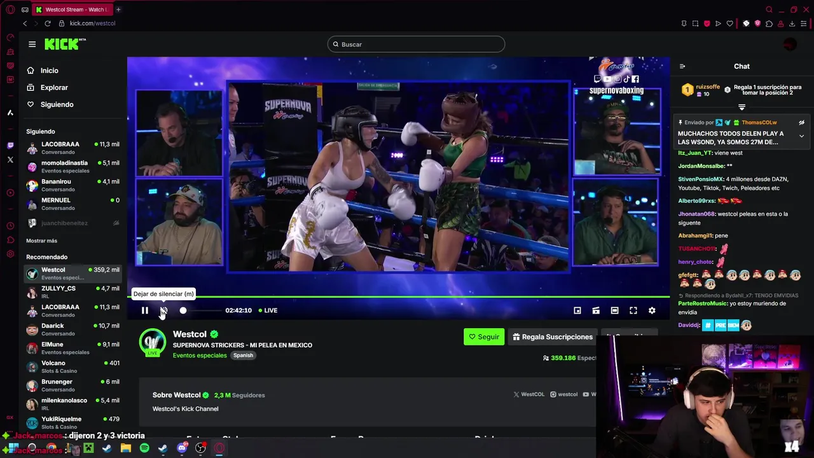Viewport: 814px width, 458px height.
Task: Unmute the stream with the speaker icon
Action: [163, 310]
